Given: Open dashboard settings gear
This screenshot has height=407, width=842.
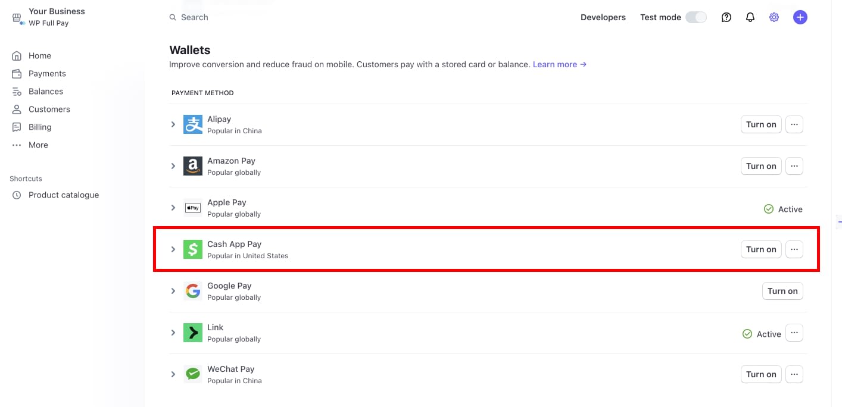Looking at the screenshot, I should click(x=774, y=17).
